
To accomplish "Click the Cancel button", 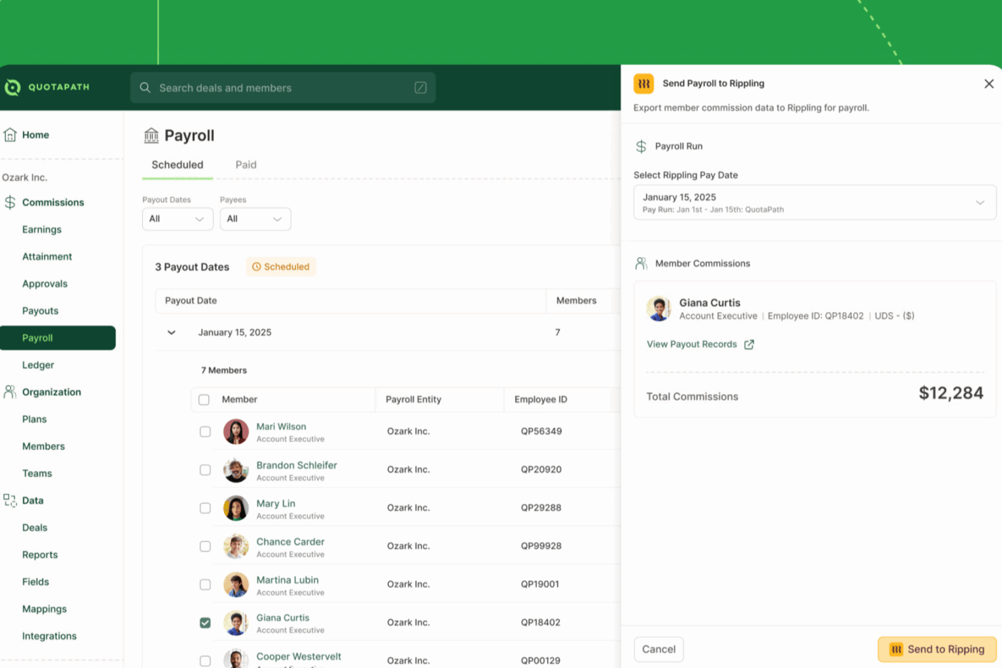I will (658, 649).
